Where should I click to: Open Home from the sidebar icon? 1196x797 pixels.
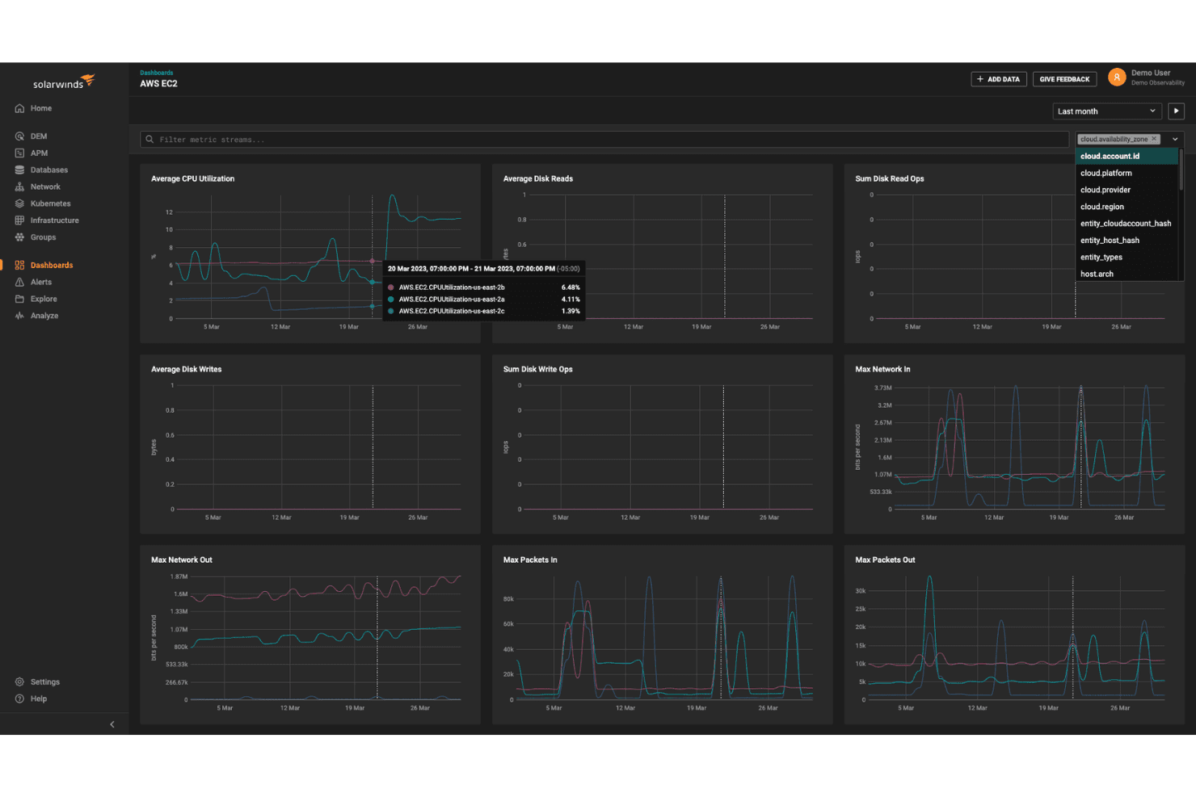pos(19,108)
